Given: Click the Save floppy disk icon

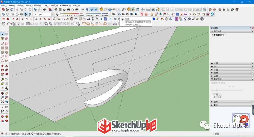Looking at the screenshot, I should coord(12,10).
